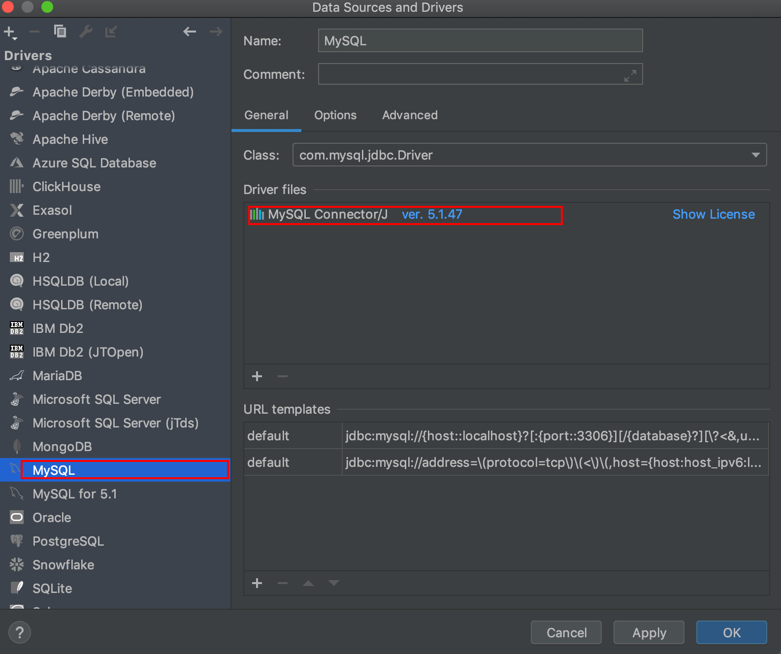The width and height of the screenshot is (781, 654).
Task: Expand the Comment field with the arrows icon
Action: (630, 75)
